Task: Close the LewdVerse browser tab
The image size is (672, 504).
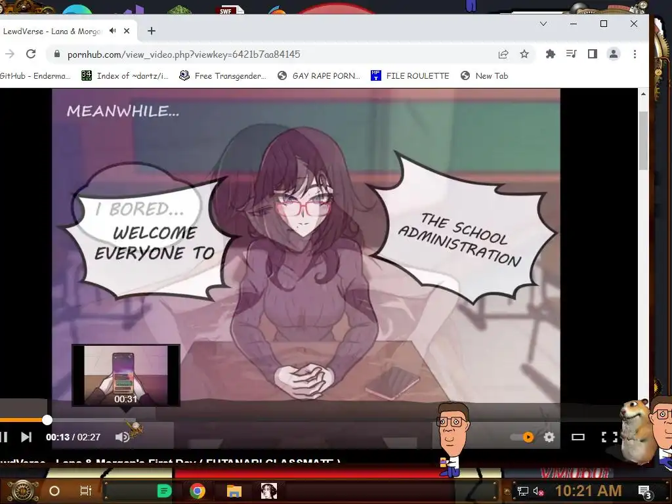Action: tap(127, 31)
